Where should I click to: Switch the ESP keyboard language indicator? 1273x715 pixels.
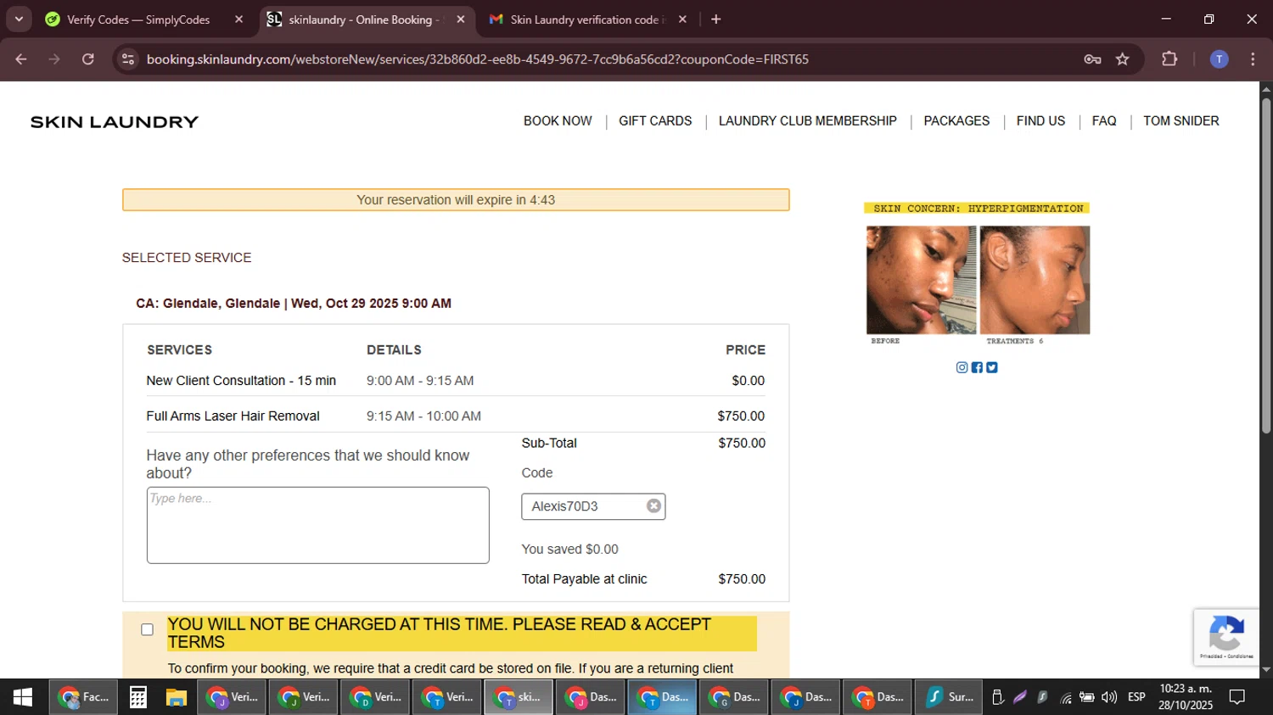[x=1136, y=697]
